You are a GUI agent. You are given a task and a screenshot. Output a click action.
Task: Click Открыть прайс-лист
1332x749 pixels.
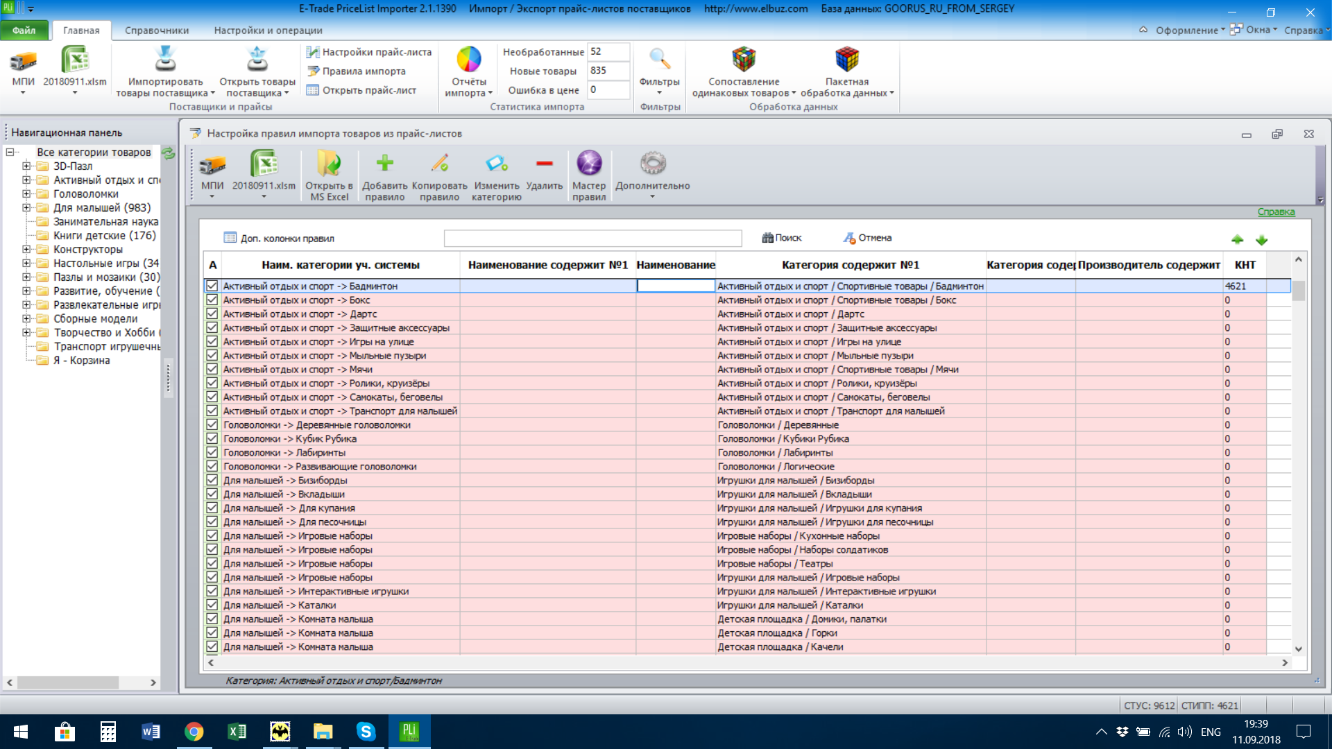[x=361, y=90]
